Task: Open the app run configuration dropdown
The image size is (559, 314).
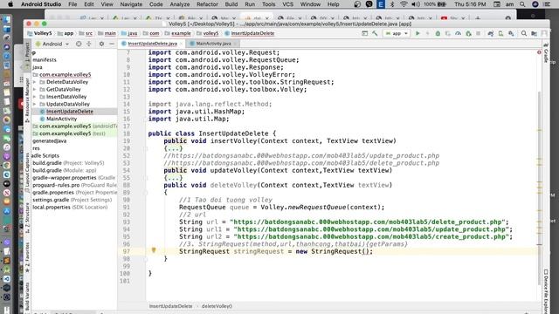Action: tap(397, 33)
